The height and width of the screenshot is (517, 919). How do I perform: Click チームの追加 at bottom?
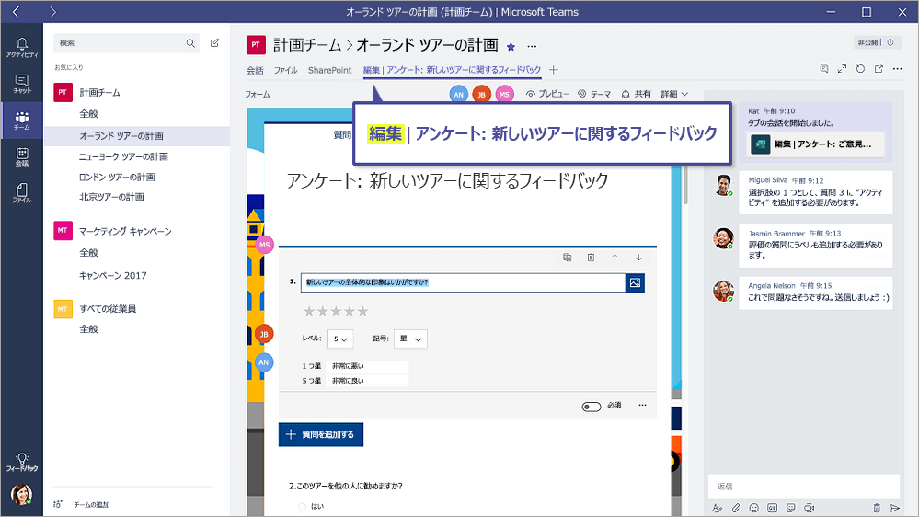point(82,504)
